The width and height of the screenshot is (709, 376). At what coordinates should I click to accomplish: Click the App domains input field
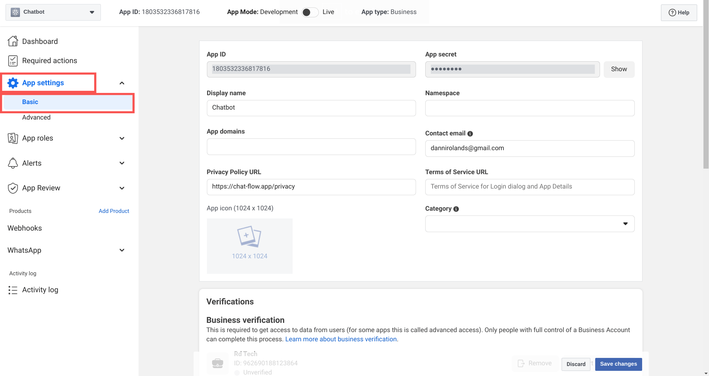point(311,146)
